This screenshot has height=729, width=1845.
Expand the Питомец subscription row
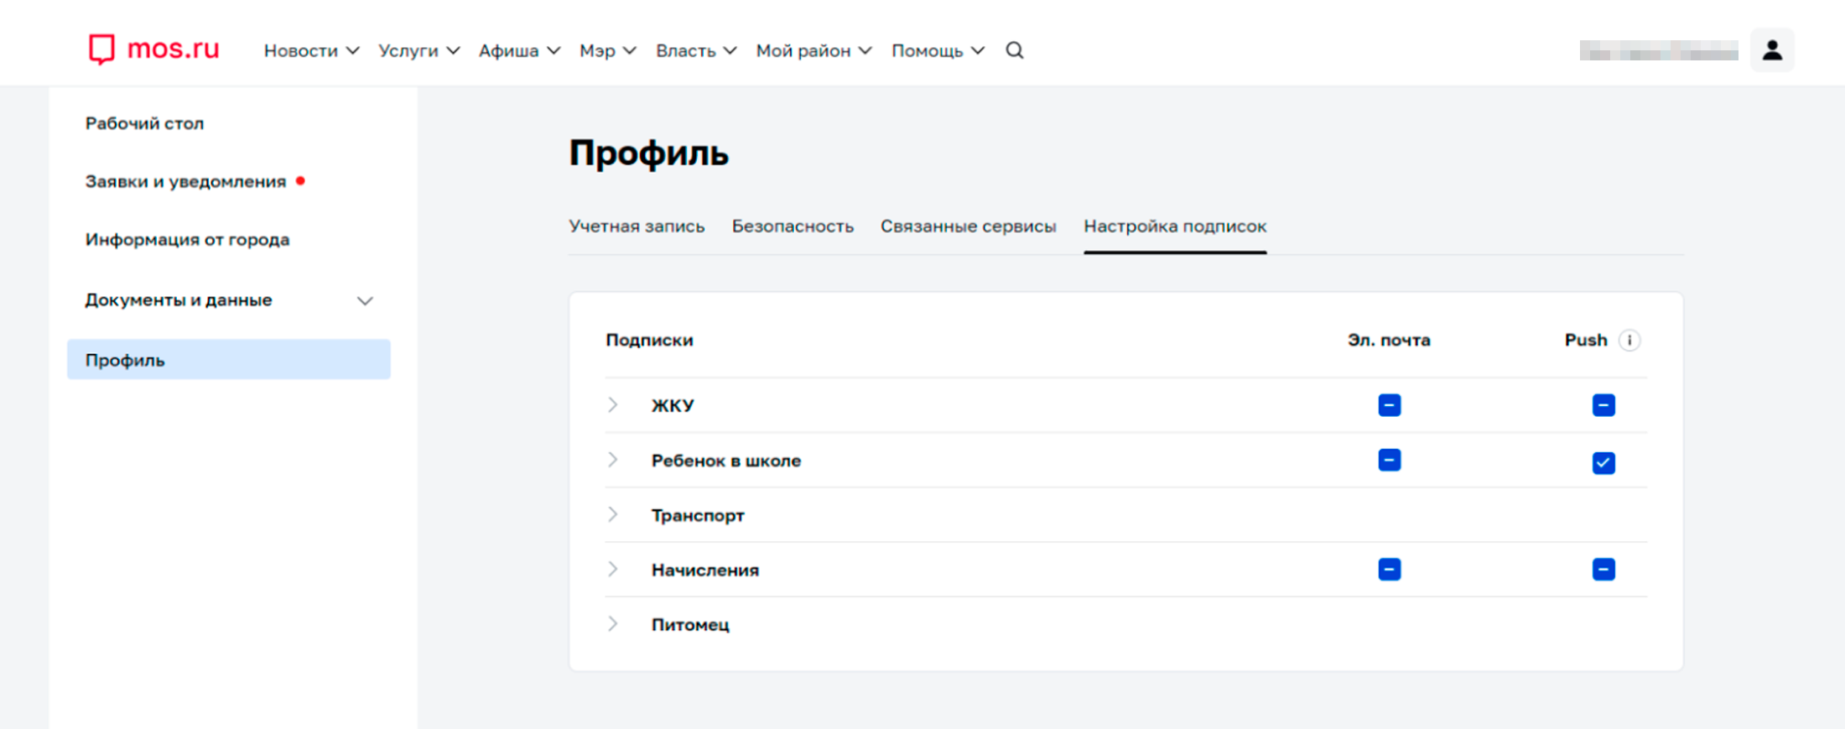tap(613, 623)
